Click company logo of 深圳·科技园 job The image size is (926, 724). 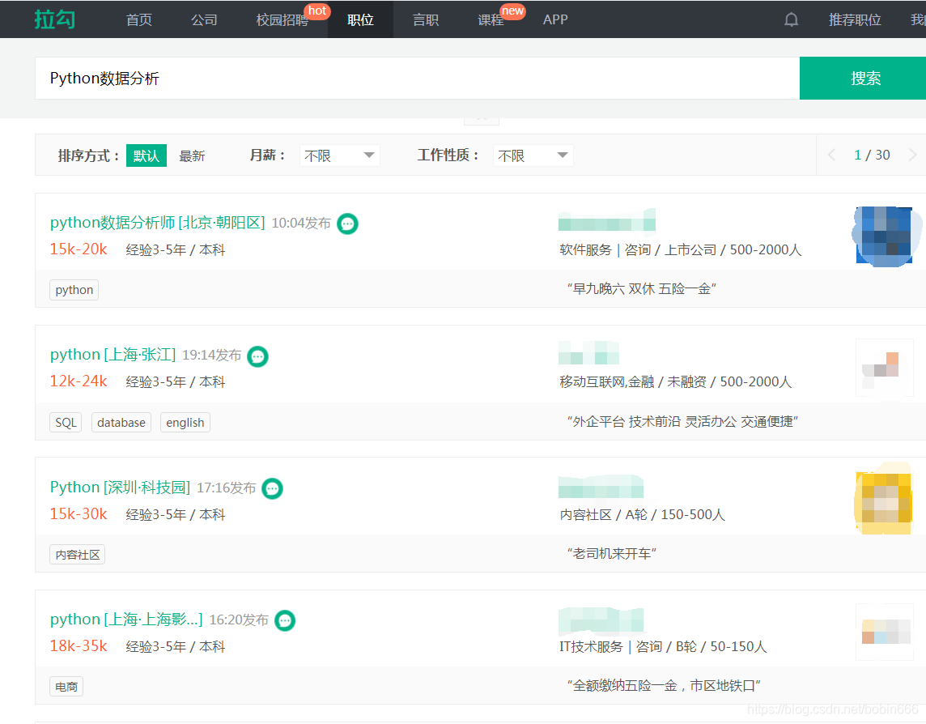886,500
